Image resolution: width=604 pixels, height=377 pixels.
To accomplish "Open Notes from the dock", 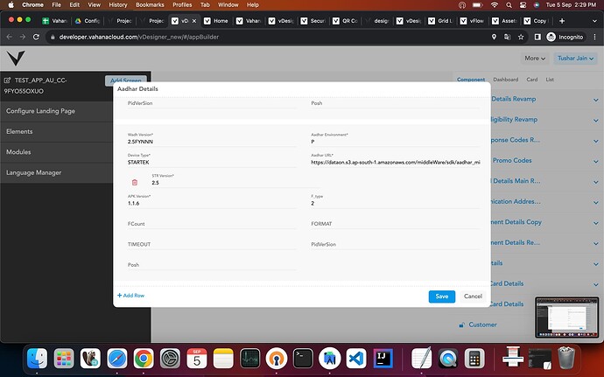I will click(x=223, y=359).
